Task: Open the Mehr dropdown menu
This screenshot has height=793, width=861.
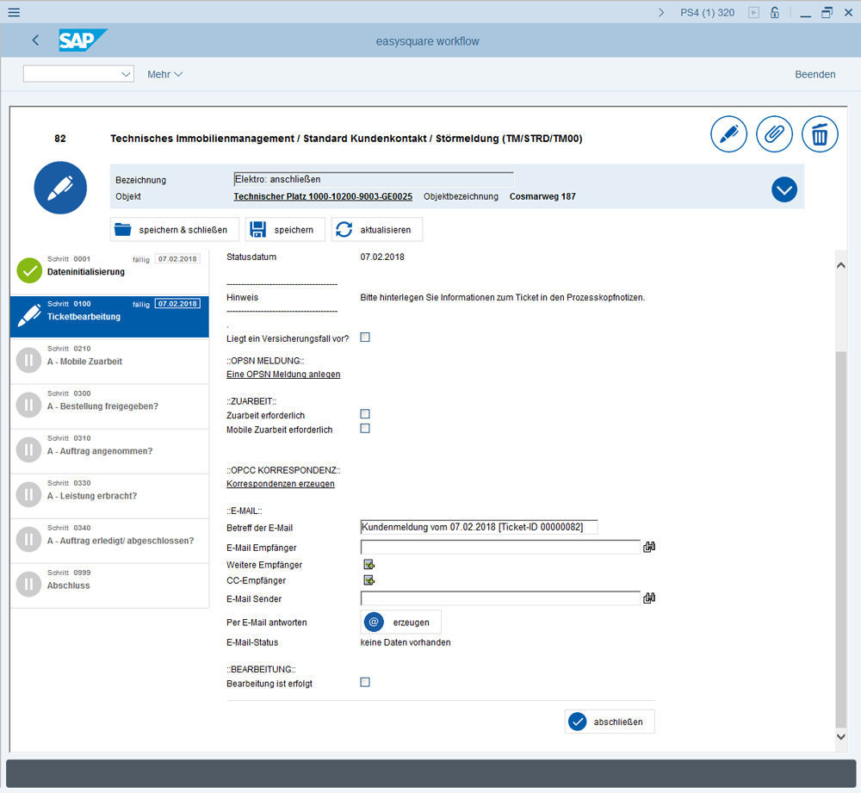Action: click(164, 74)
